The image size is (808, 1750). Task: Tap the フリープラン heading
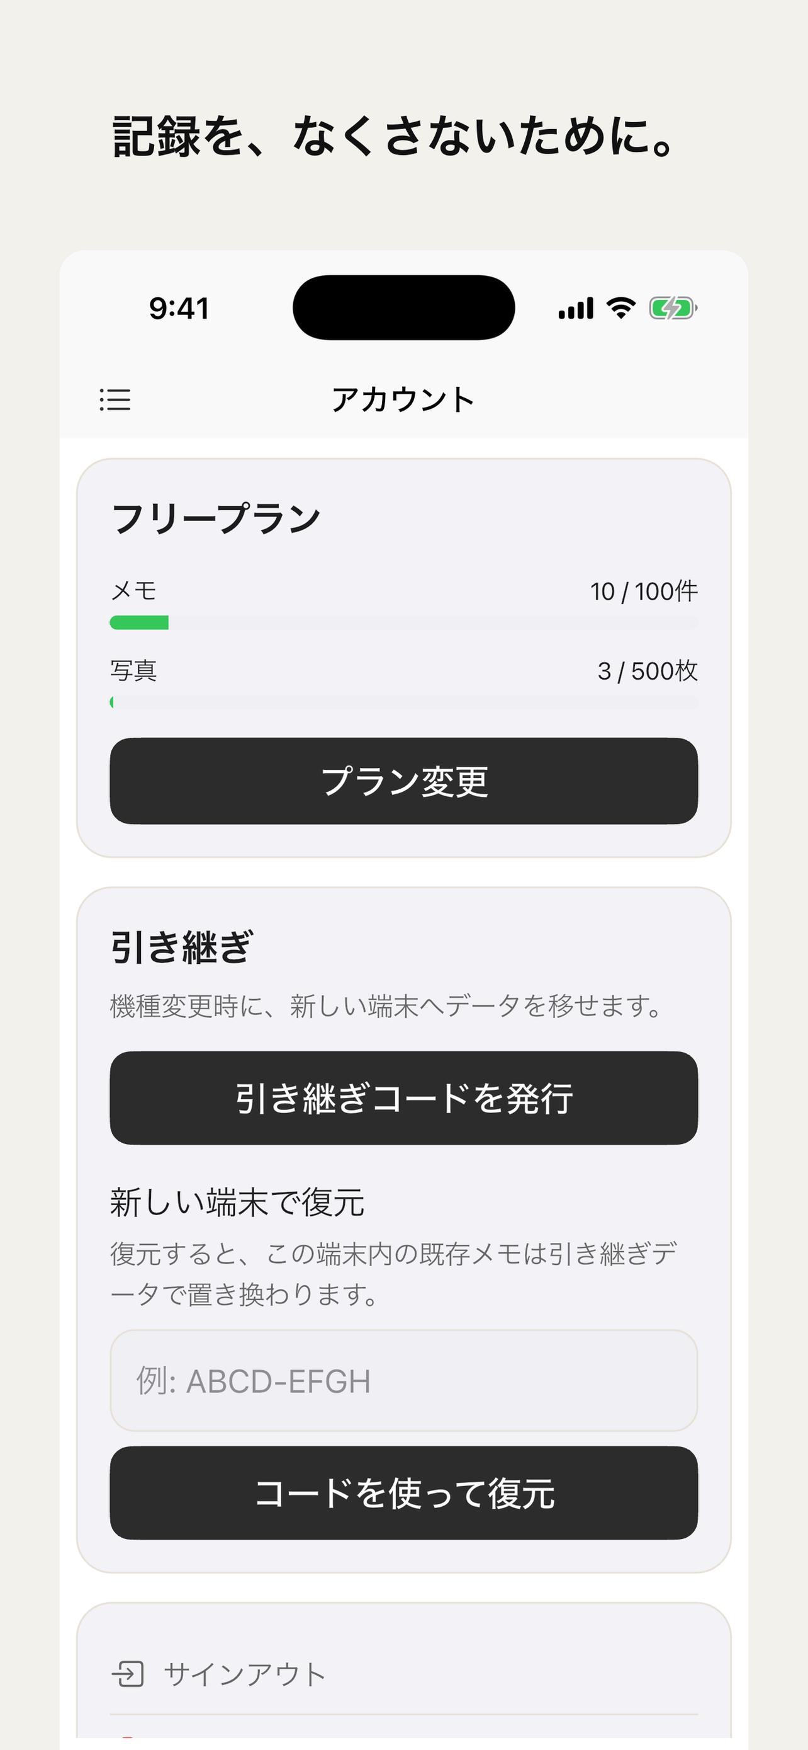216,518
